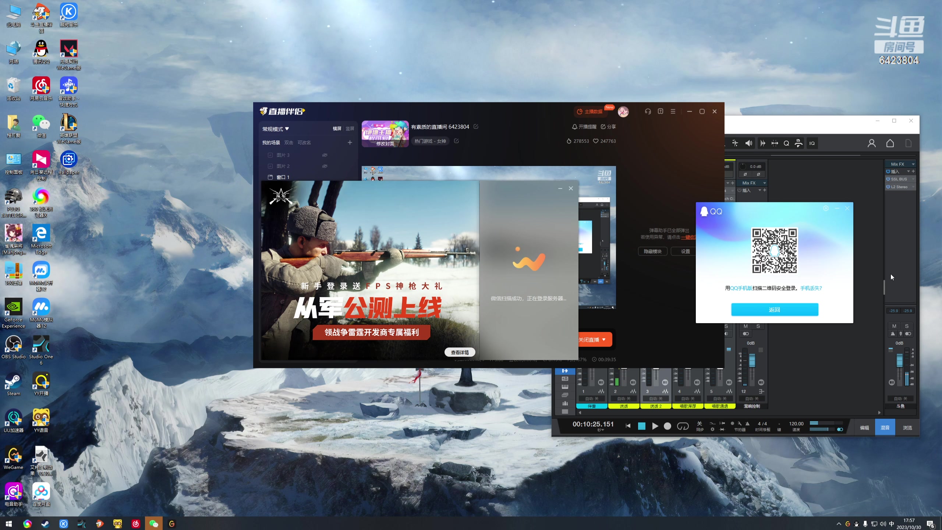942x530 pixels.
Task: Toggle power of SSL BUS insert
Action: tap(888, 179)
